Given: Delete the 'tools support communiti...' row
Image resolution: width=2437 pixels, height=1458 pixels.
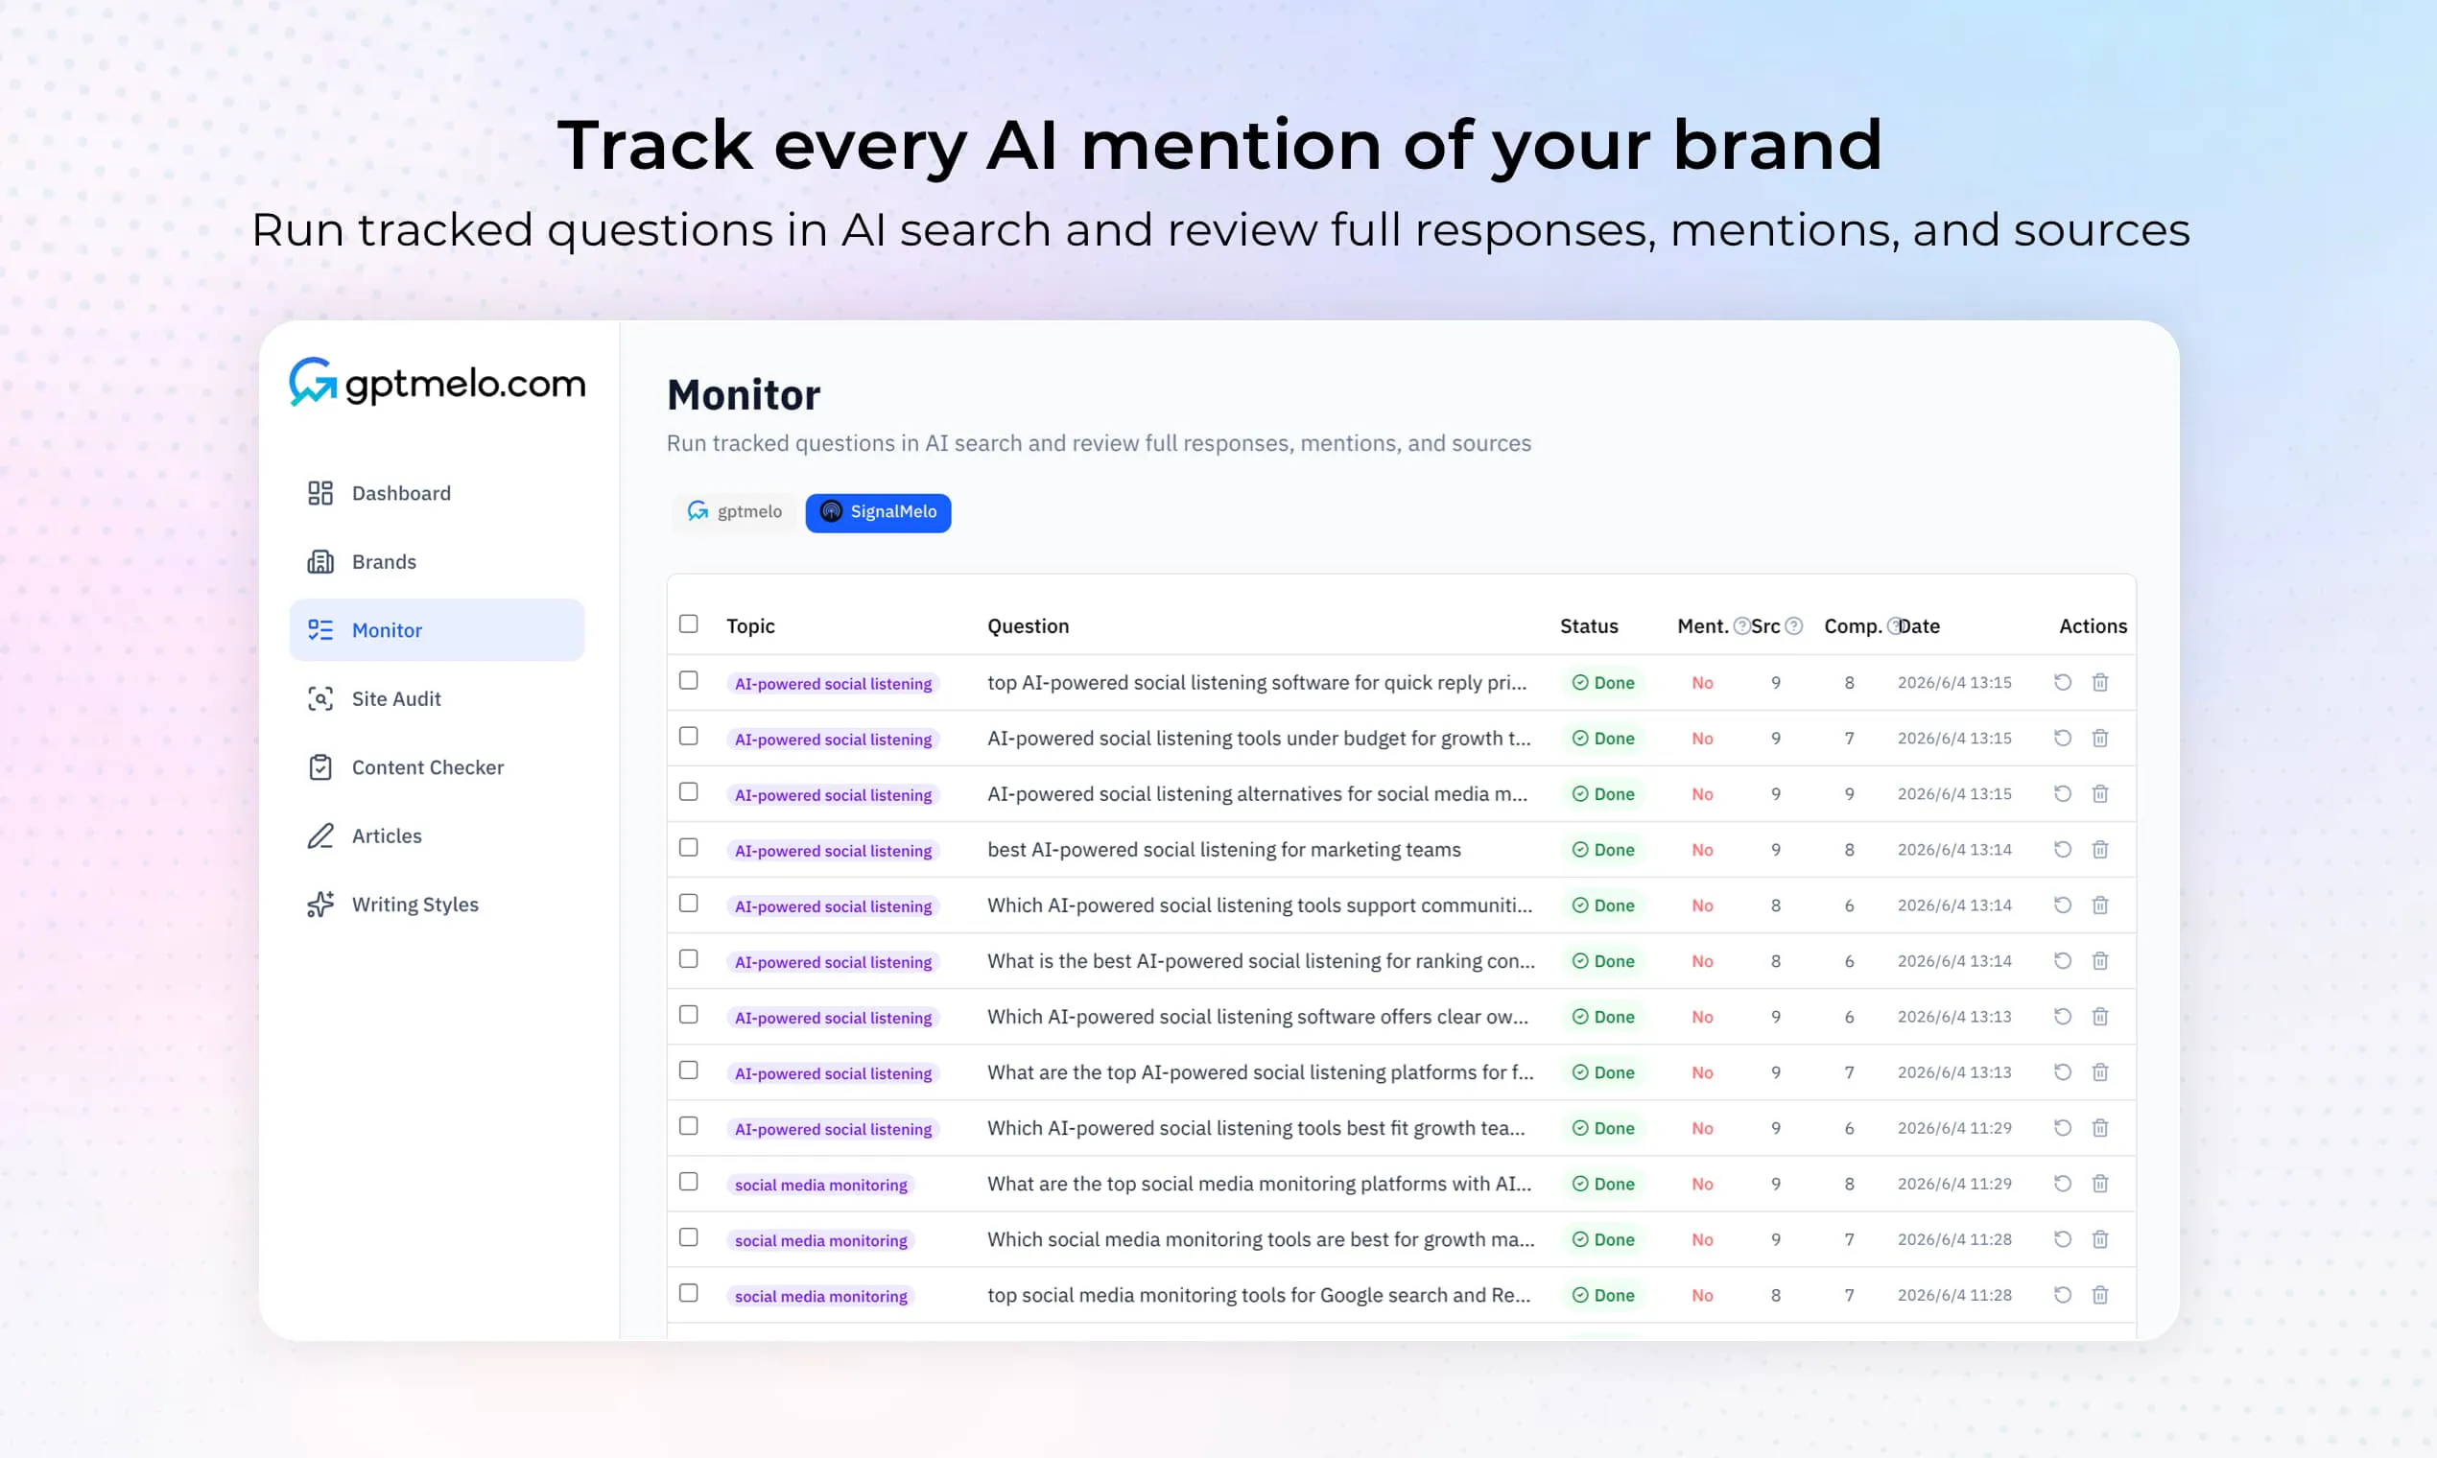Looking at the screenshot, I should [2100, 905].
